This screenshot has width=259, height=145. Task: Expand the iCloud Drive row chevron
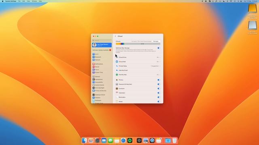[160, 57]
